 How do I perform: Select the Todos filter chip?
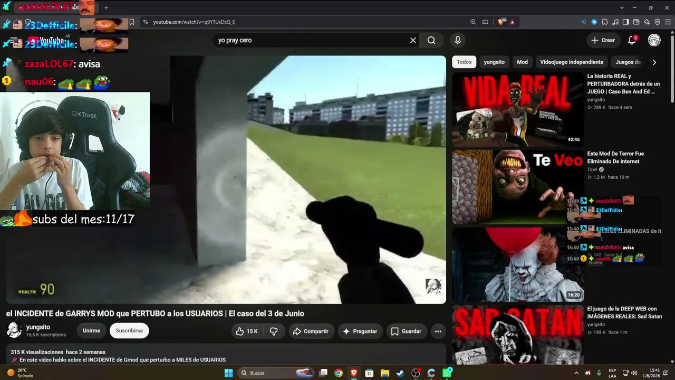[x=464, y=62]
